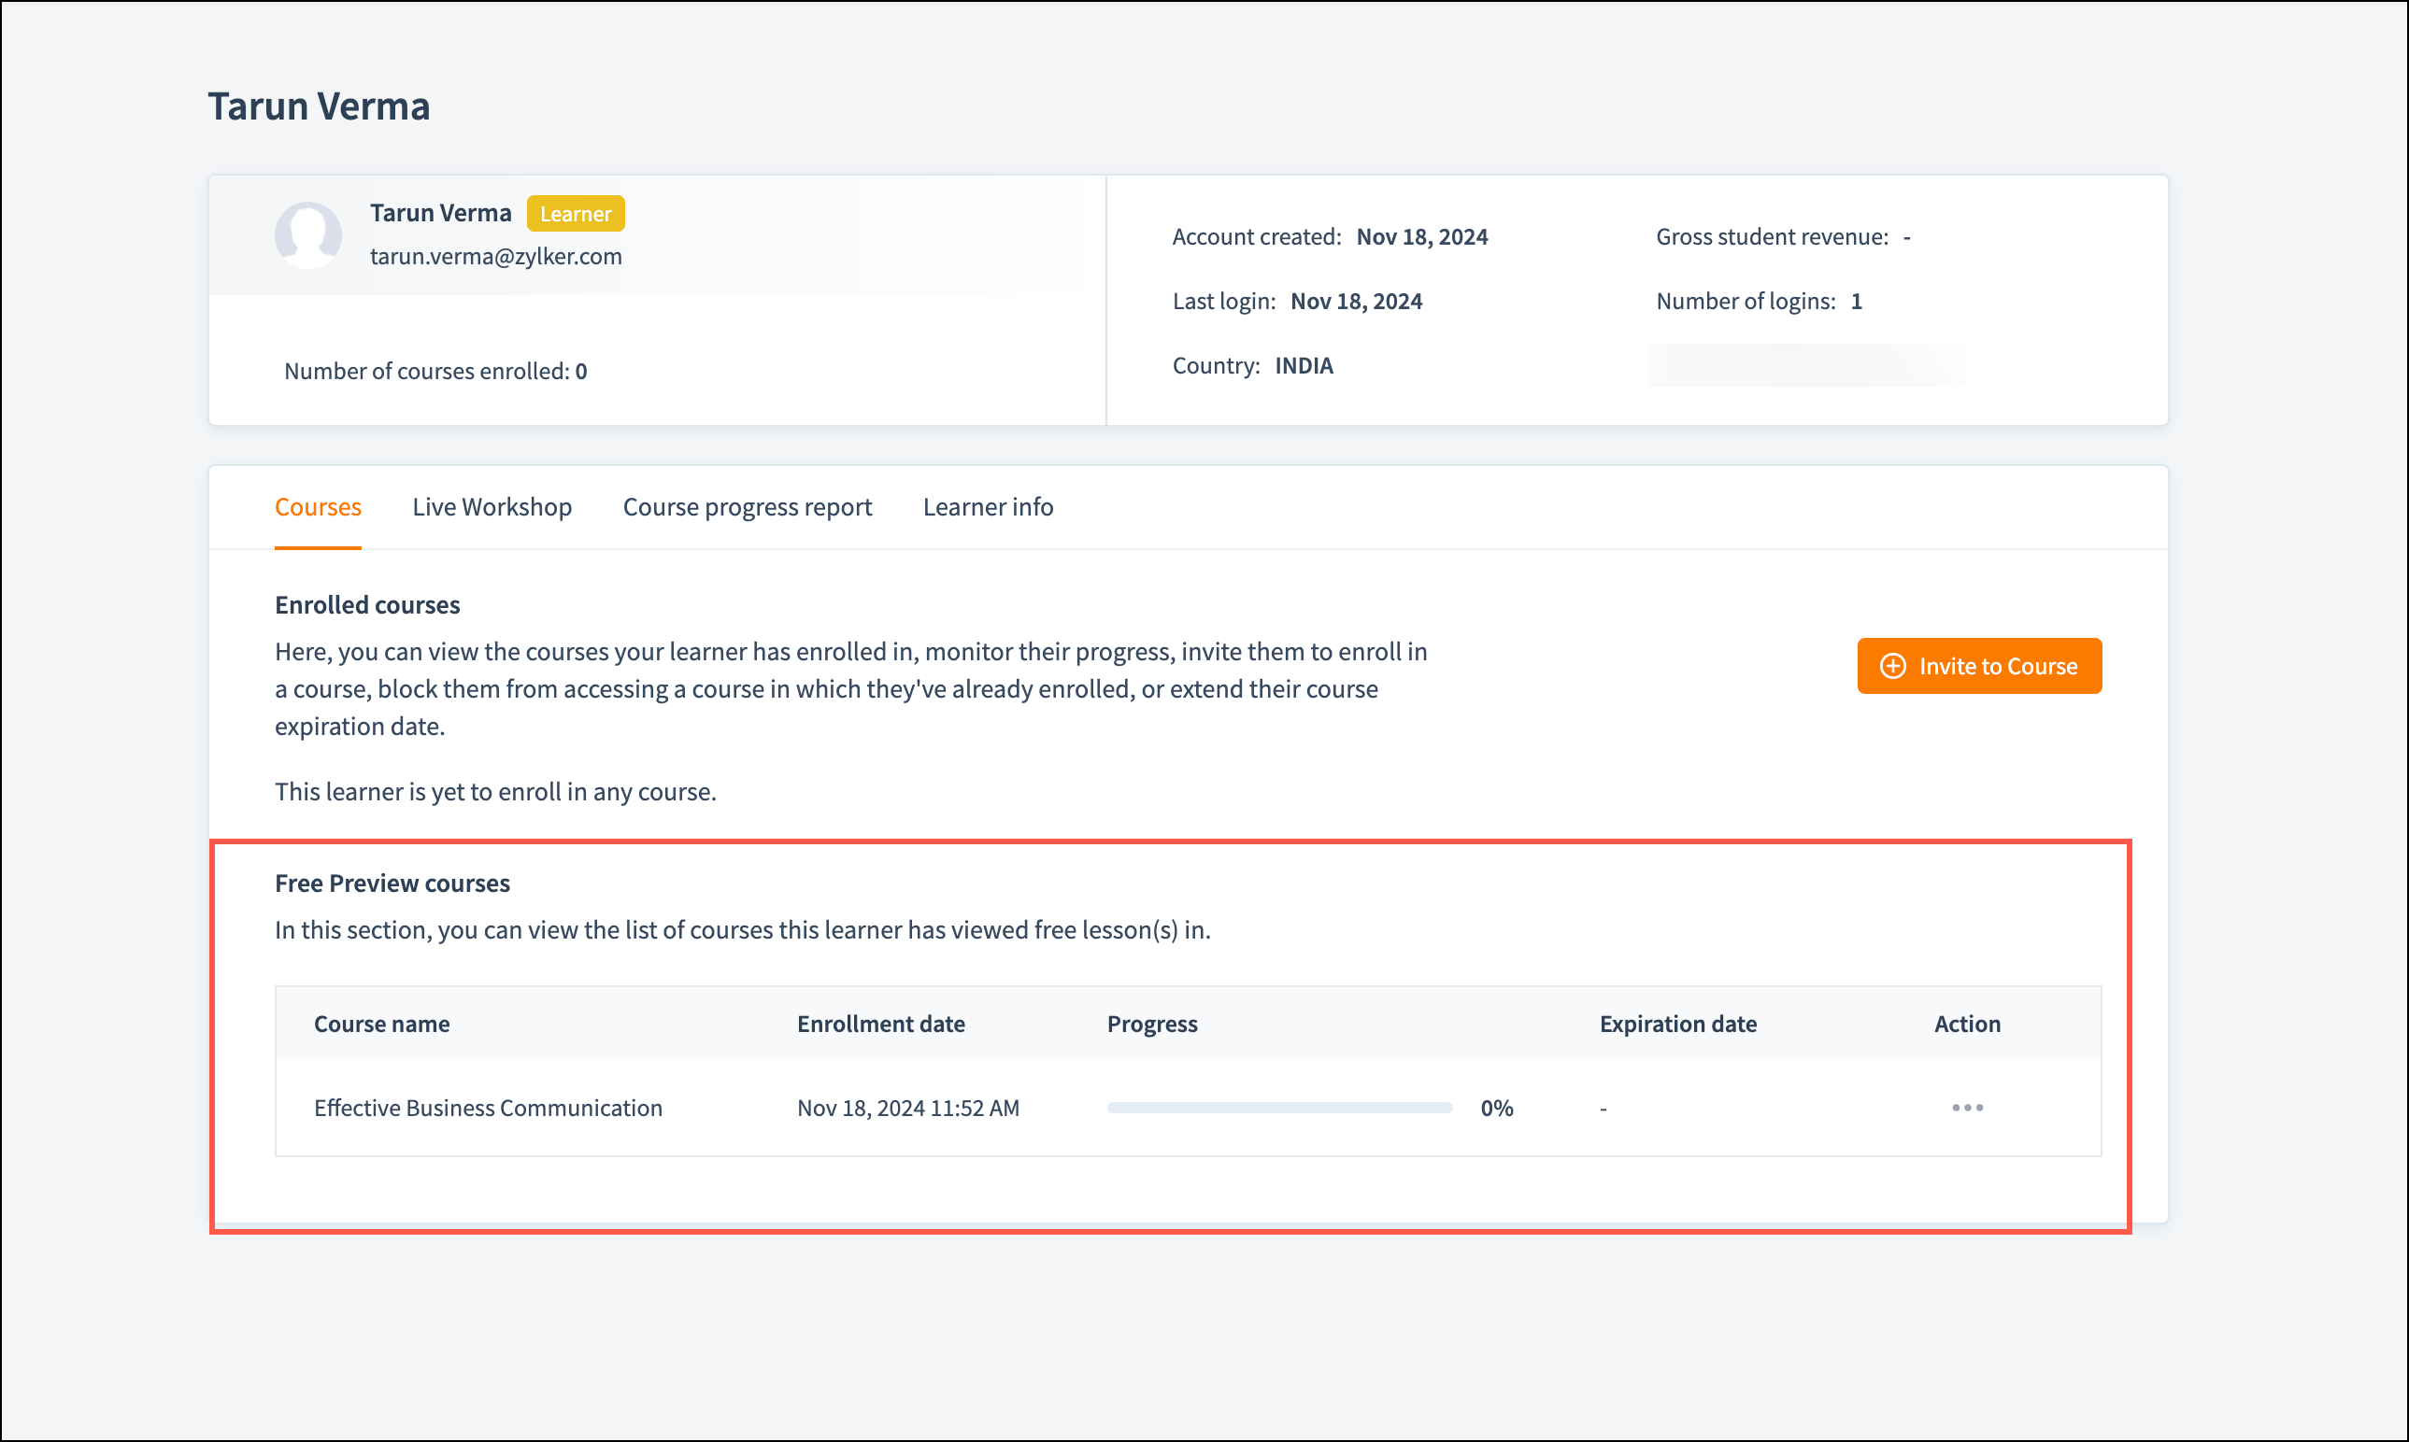Click the learner profile avatar icon
Image resolution: width=2409 pixels, height=1442 pixels.
pyautogui.click(x=308, y=235)
